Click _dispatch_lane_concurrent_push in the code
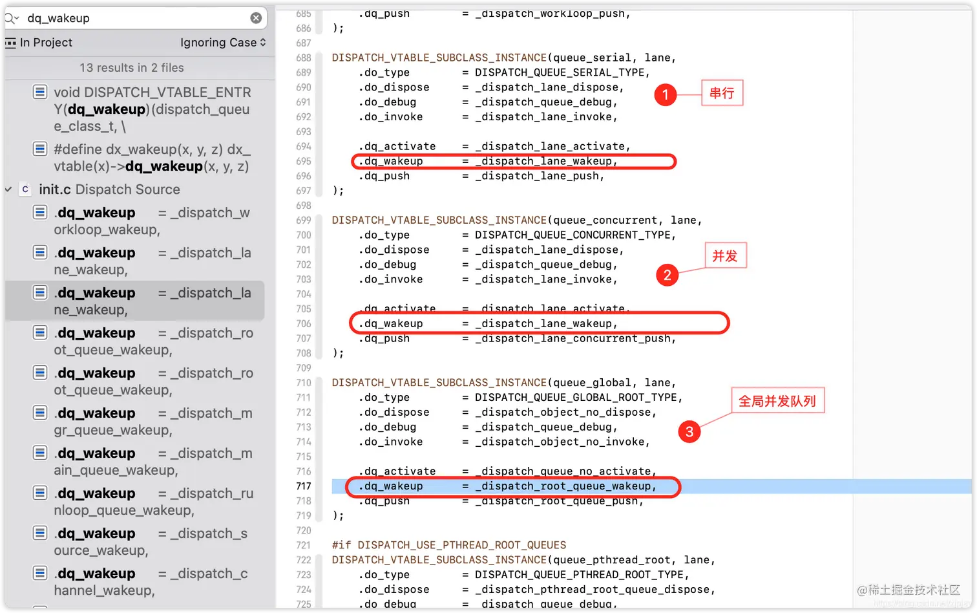Image resolution: width=977 pixels, height=613 pixels. [x=573, y=338]
